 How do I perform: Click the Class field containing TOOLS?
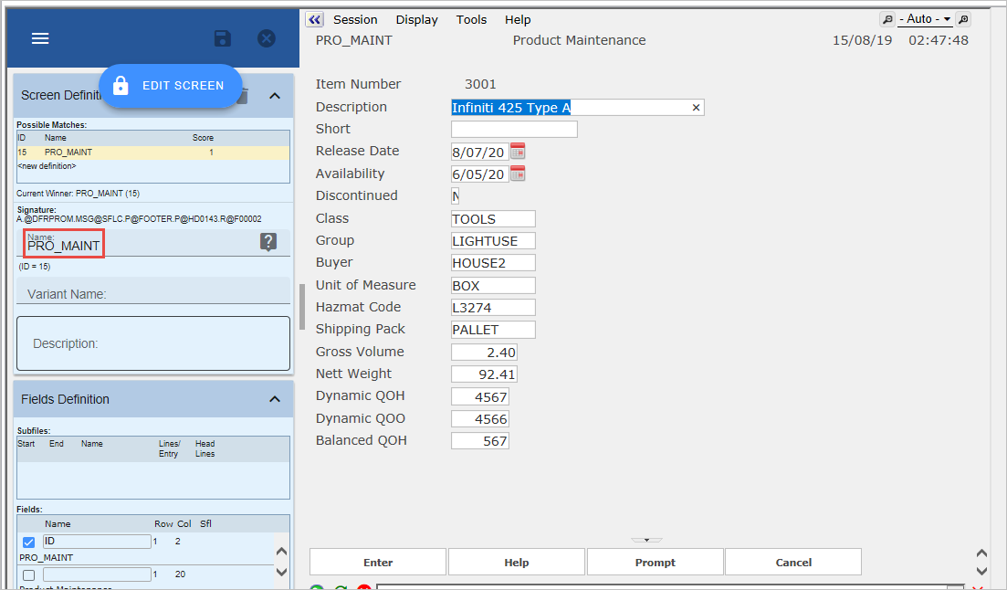click(493, 219)
